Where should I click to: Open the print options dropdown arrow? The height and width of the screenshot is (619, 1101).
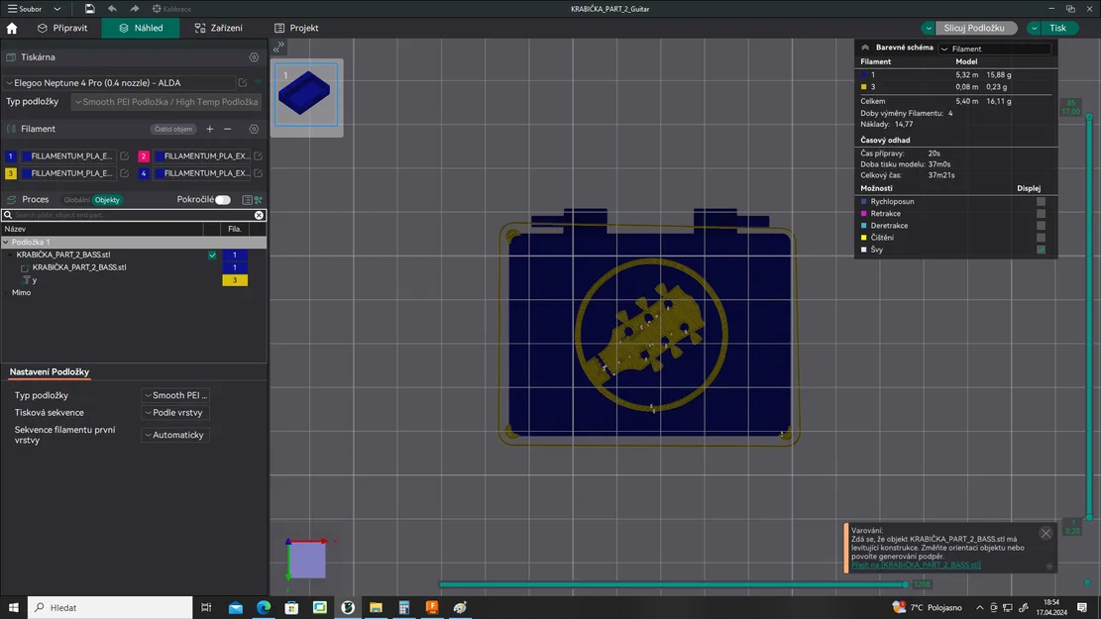coord(1035,28)
